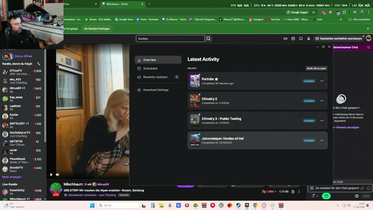Open GTimeTV channel in sidebar
Screen dimensions: 373x210
(x=22, y=72)
